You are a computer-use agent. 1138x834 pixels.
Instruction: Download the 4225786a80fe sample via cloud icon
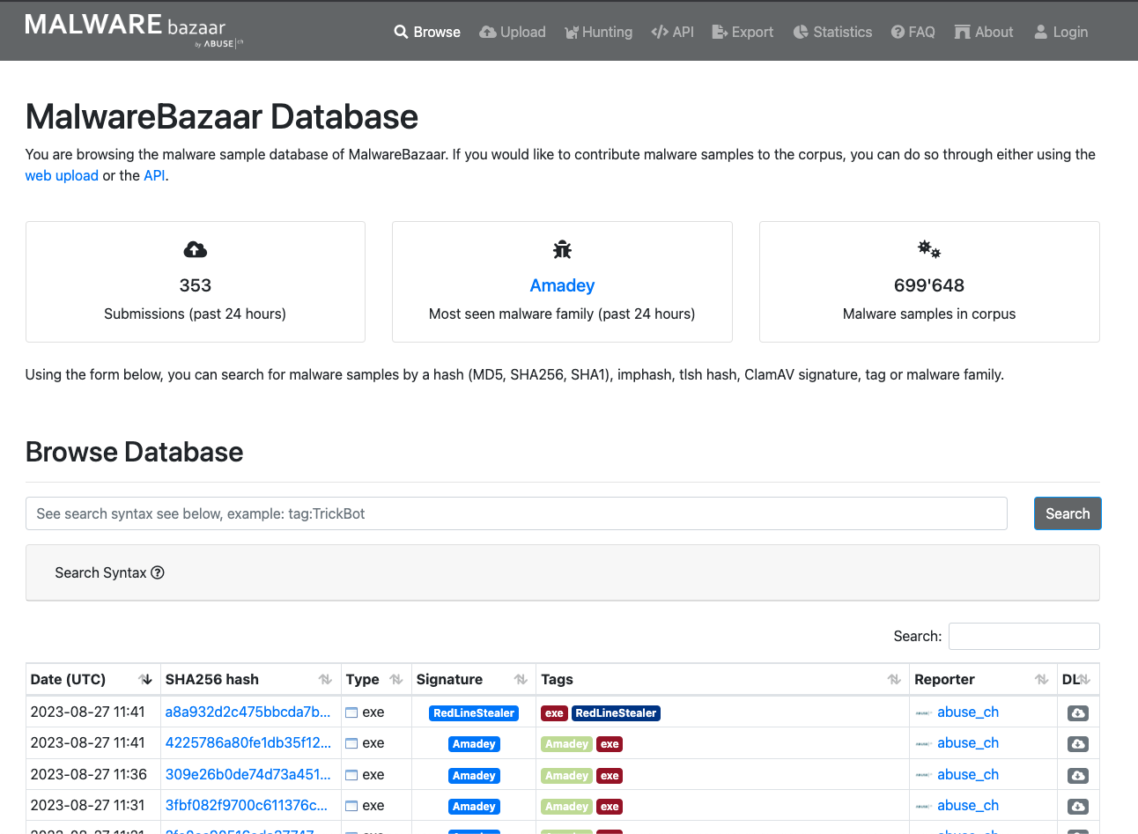point(1077,744)
